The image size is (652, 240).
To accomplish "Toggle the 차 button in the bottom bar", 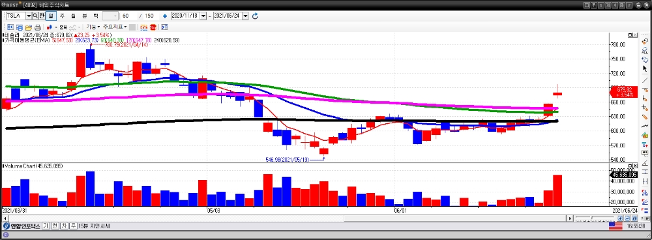I will click(64, 226).
